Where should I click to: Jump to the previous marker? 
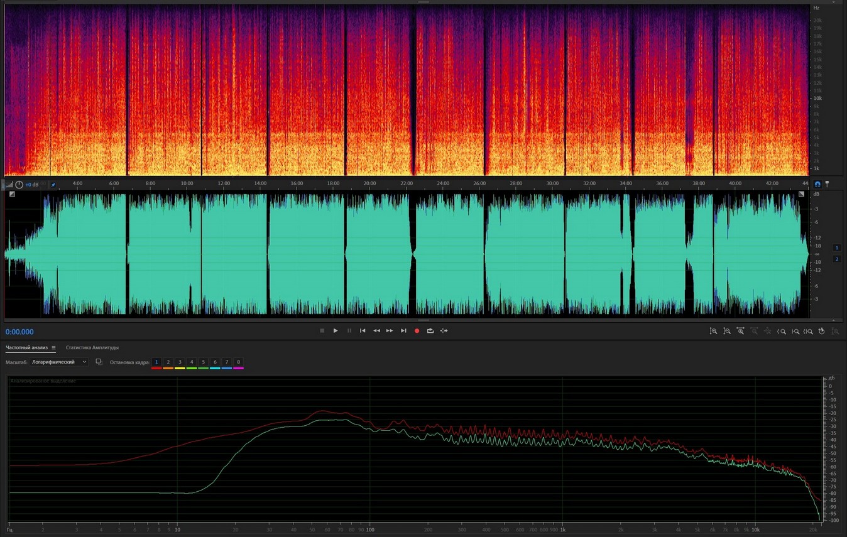(363, 331)
